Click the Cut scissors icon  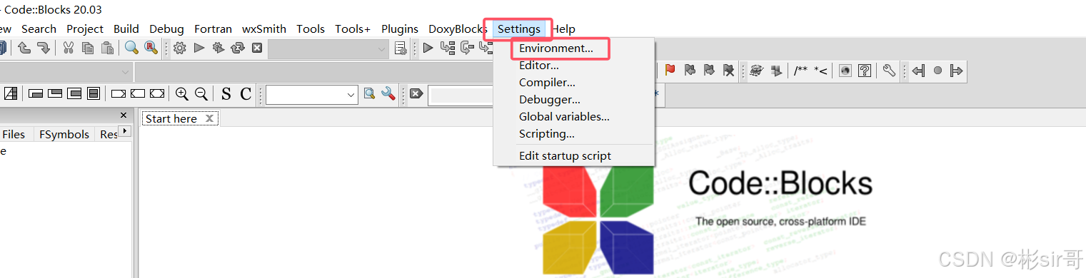tap(69, 48)
